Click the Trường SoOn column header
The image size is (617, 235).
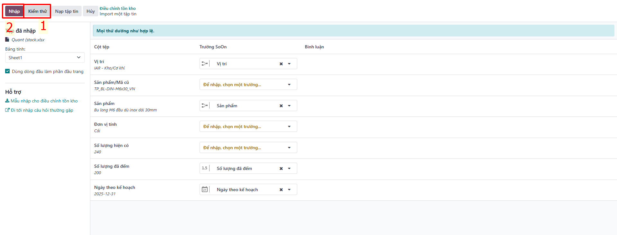click(x=213, y=47)
